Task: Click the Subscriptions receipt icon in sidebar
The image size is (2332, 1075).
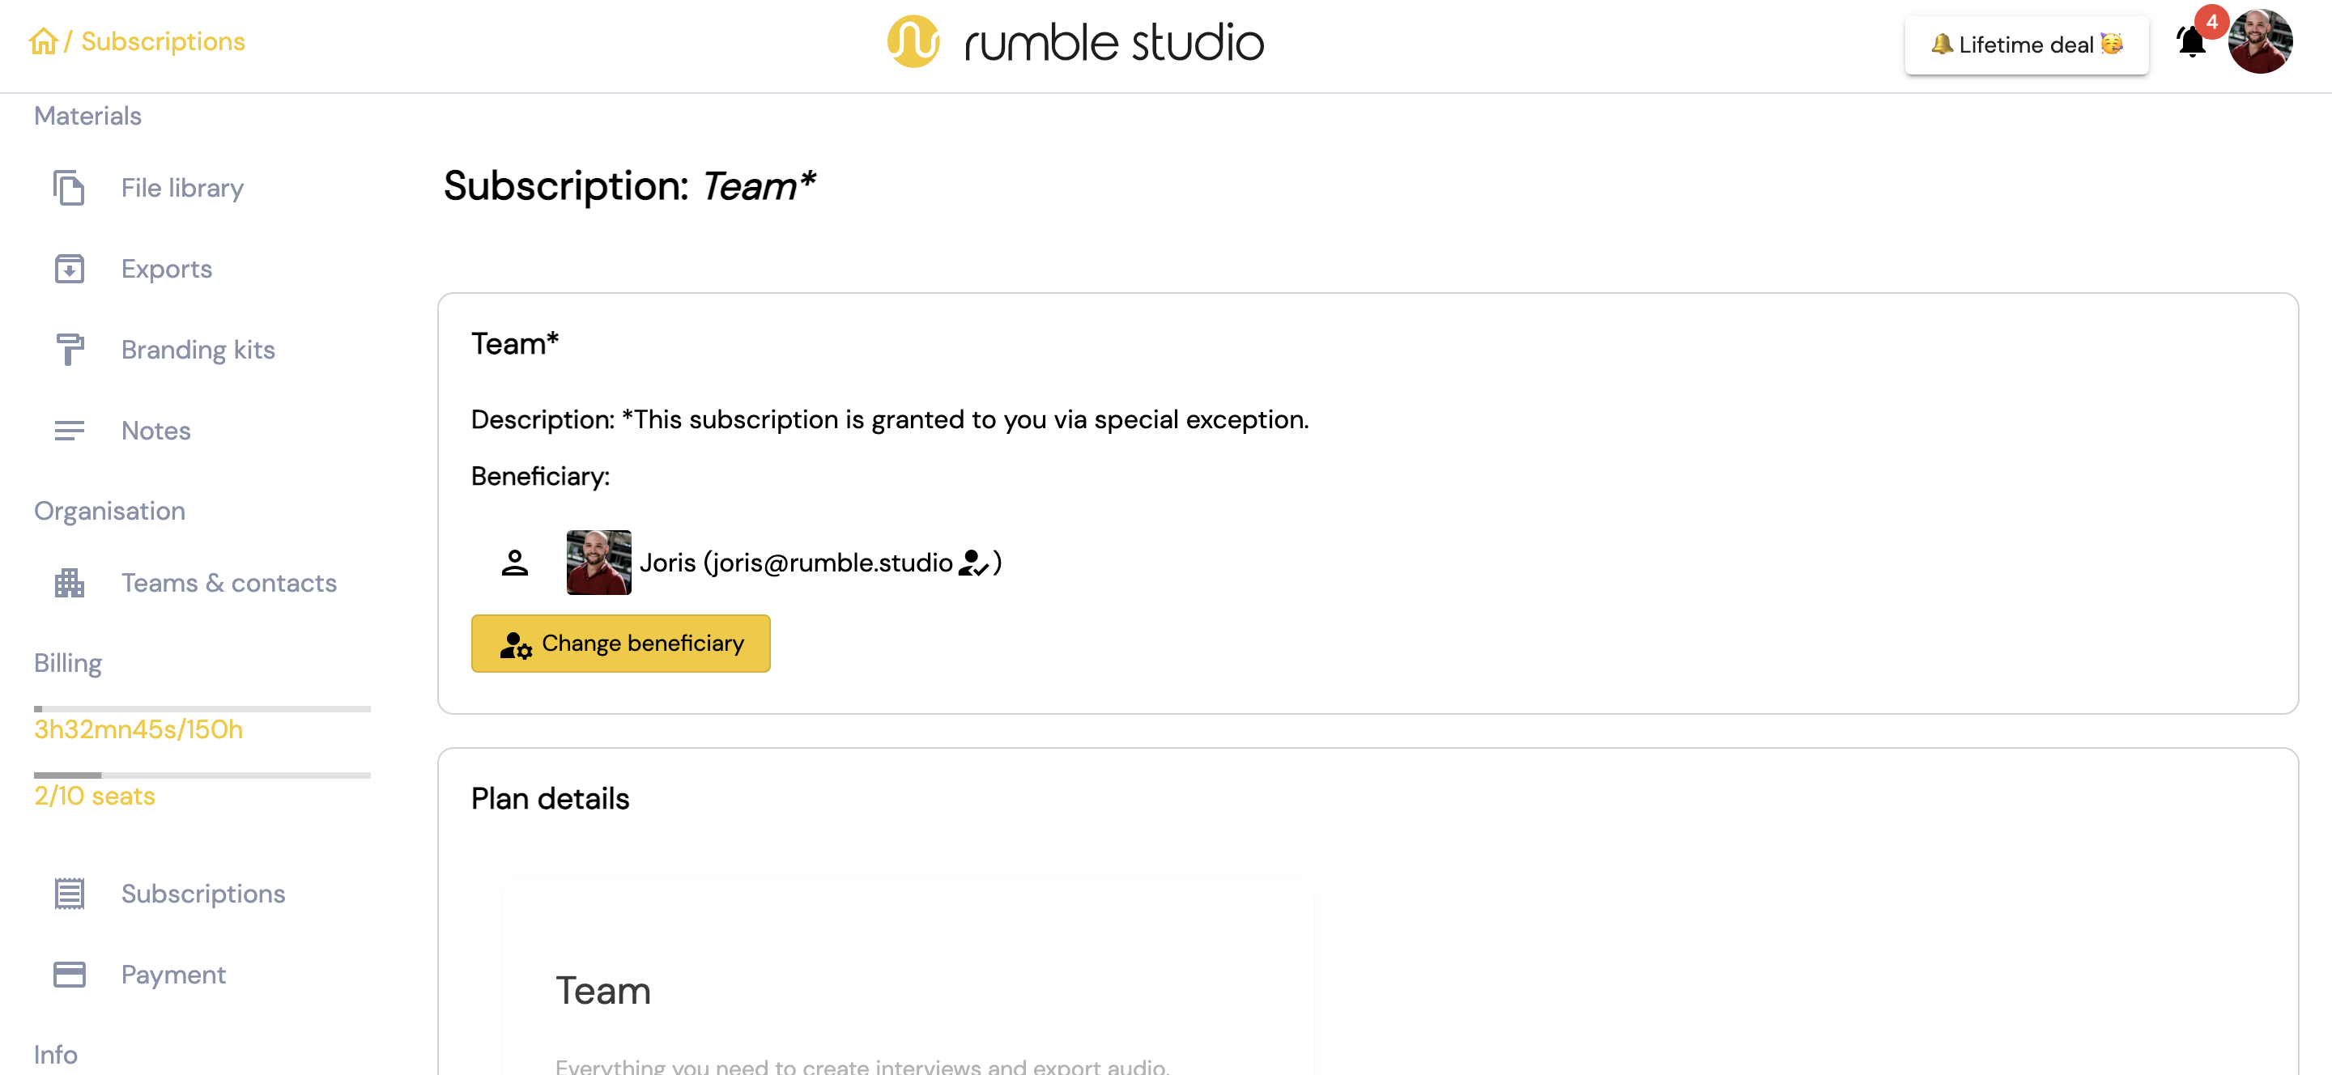Action: pyautogui.click(x=69, y=893)
